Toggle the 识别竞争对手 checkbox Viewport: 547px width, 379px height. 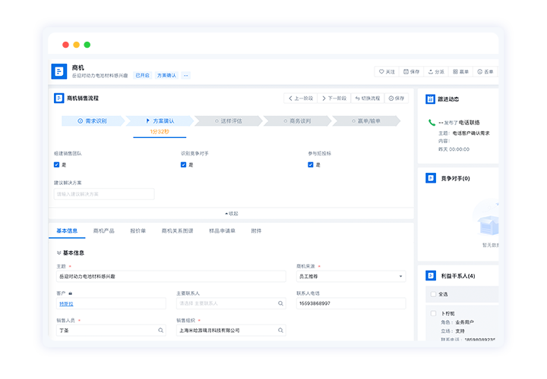184,164
